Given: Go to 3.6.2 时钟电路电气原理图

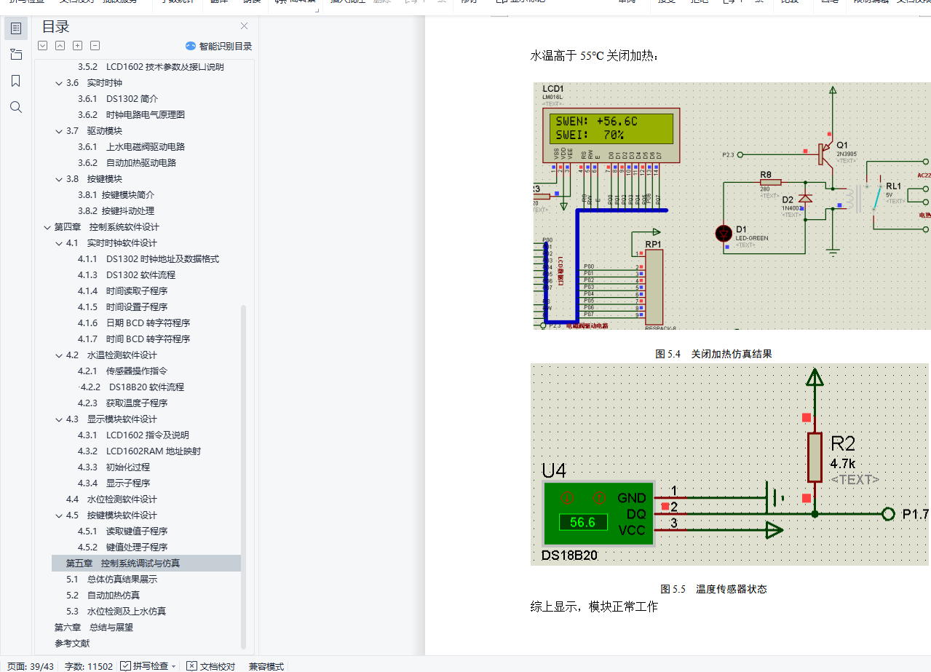Looking at the screenshot, I should click(131, 115).
